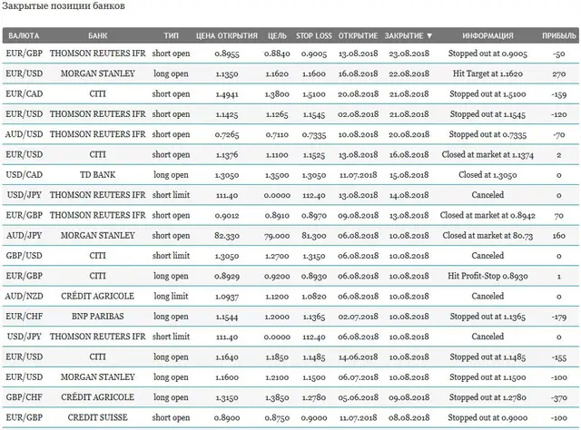Click opening price 82.330

tap(227, 236)
